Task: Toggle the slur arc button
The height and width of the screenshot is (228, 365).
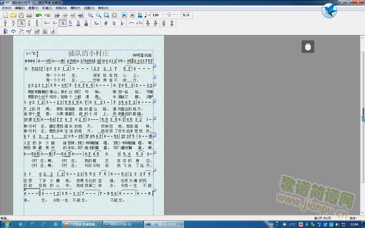Action: click(x=131, y=23)
